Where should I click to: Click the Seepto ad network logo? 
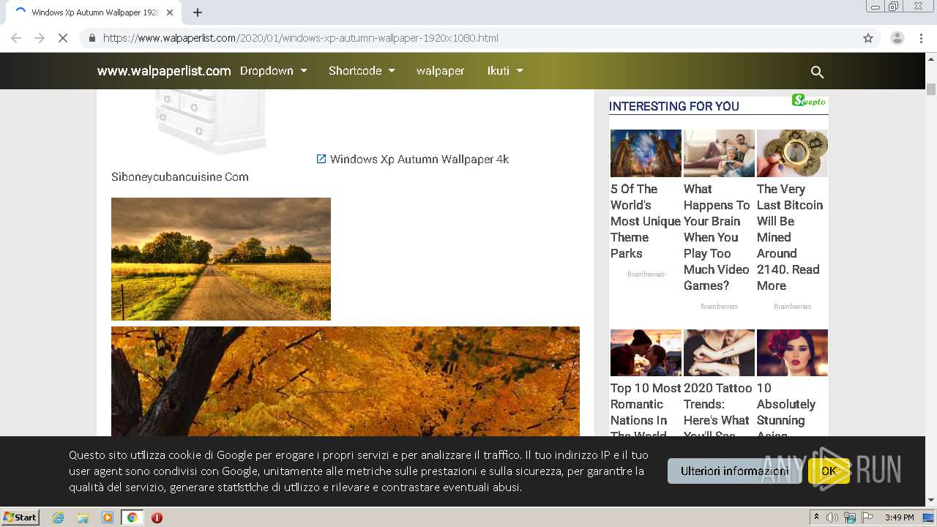(809, 100)
